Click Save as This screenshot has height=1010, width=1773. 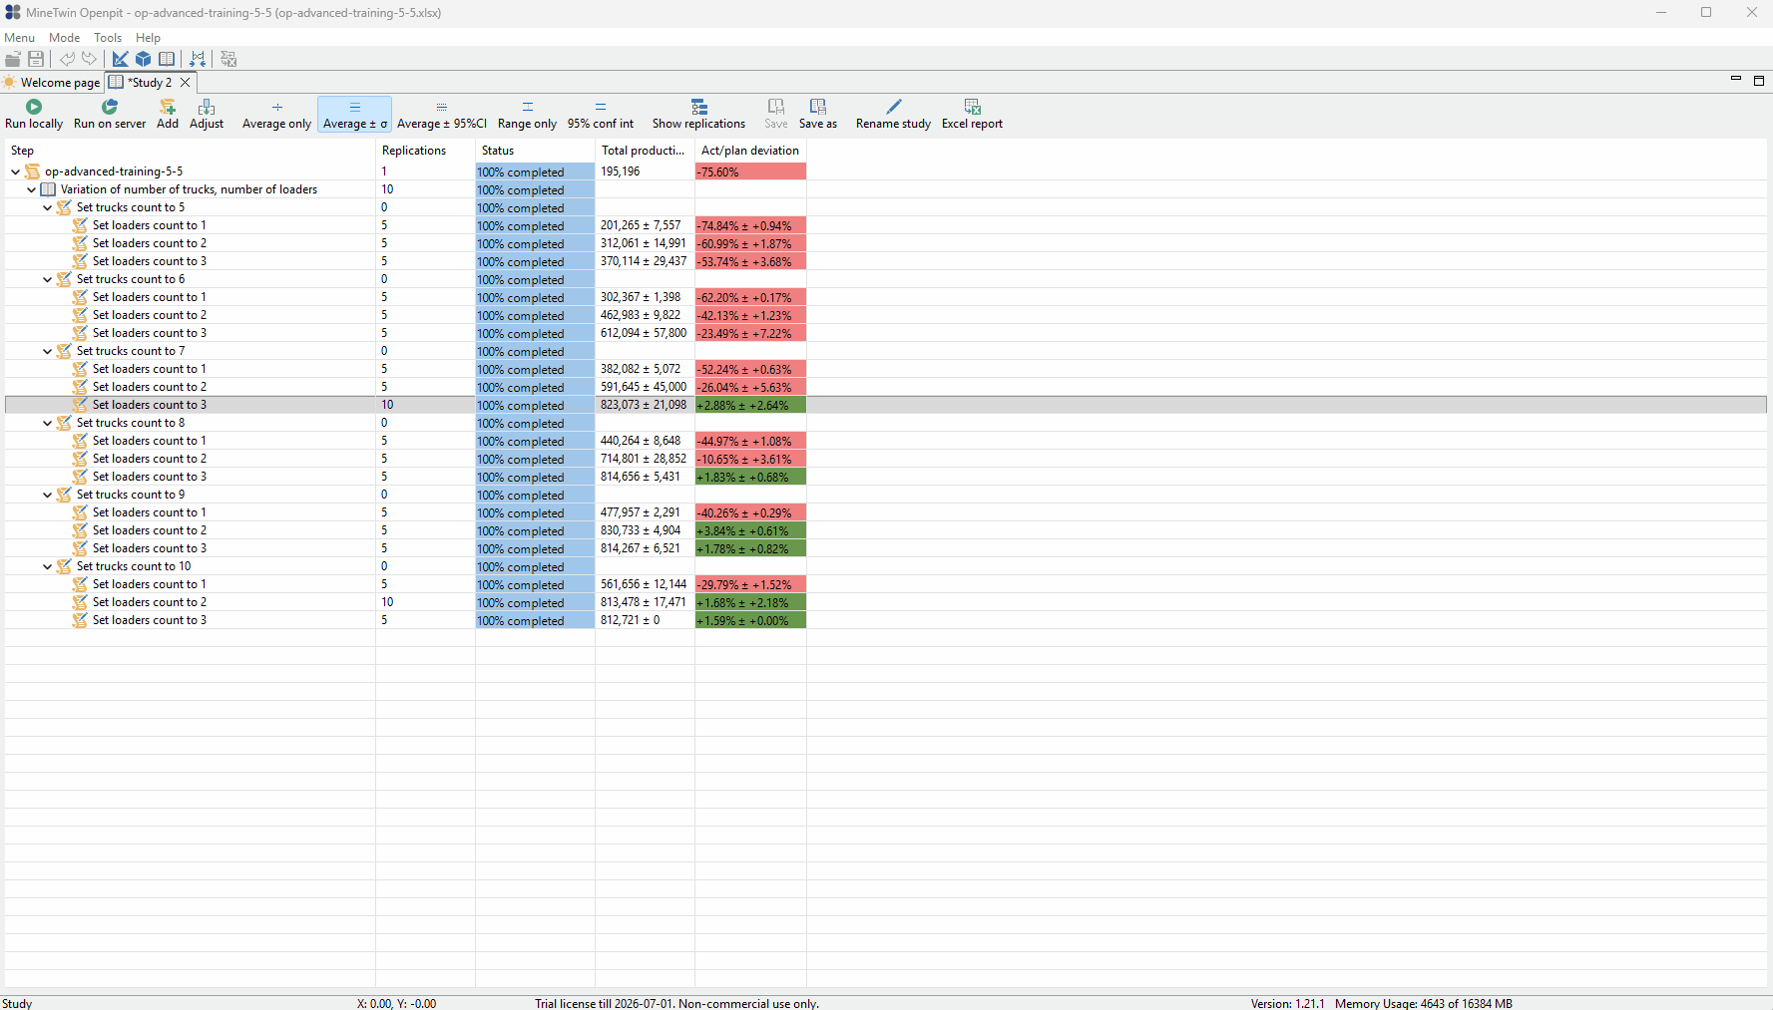pyautogui.click(x=818, y=115)
